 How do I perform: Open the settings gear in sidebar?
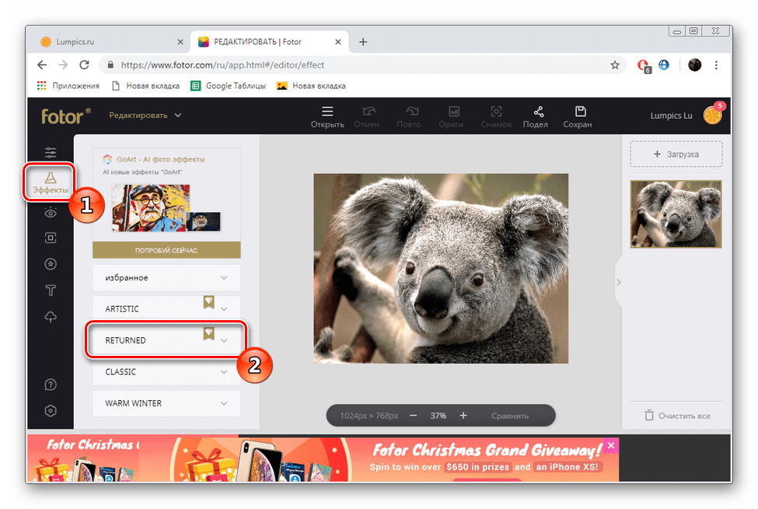click(x=51, y=411)
